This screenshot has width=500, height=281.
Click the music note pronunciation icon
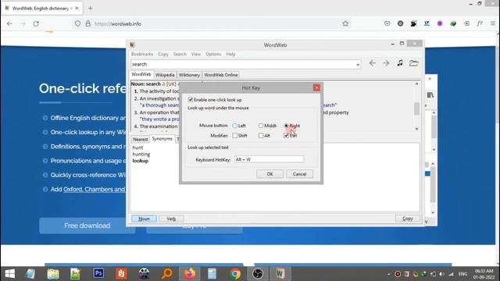(400, 63)
